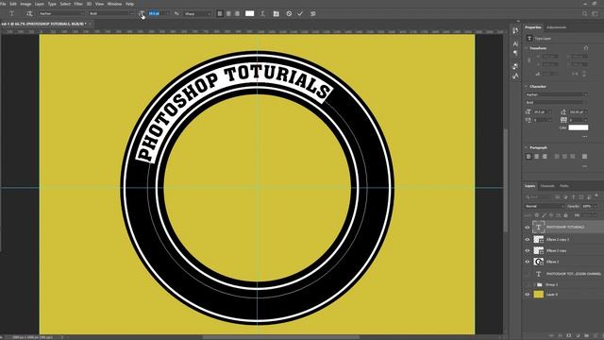Lock position via move icon
The width and height of the screenshot is (604, 340).
[x=551, y=215]
